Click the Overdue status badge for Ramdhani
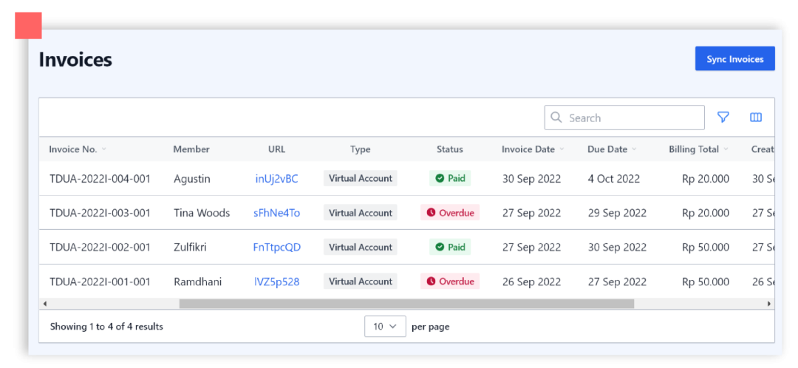The image size is (798, 368). (450, 282)
